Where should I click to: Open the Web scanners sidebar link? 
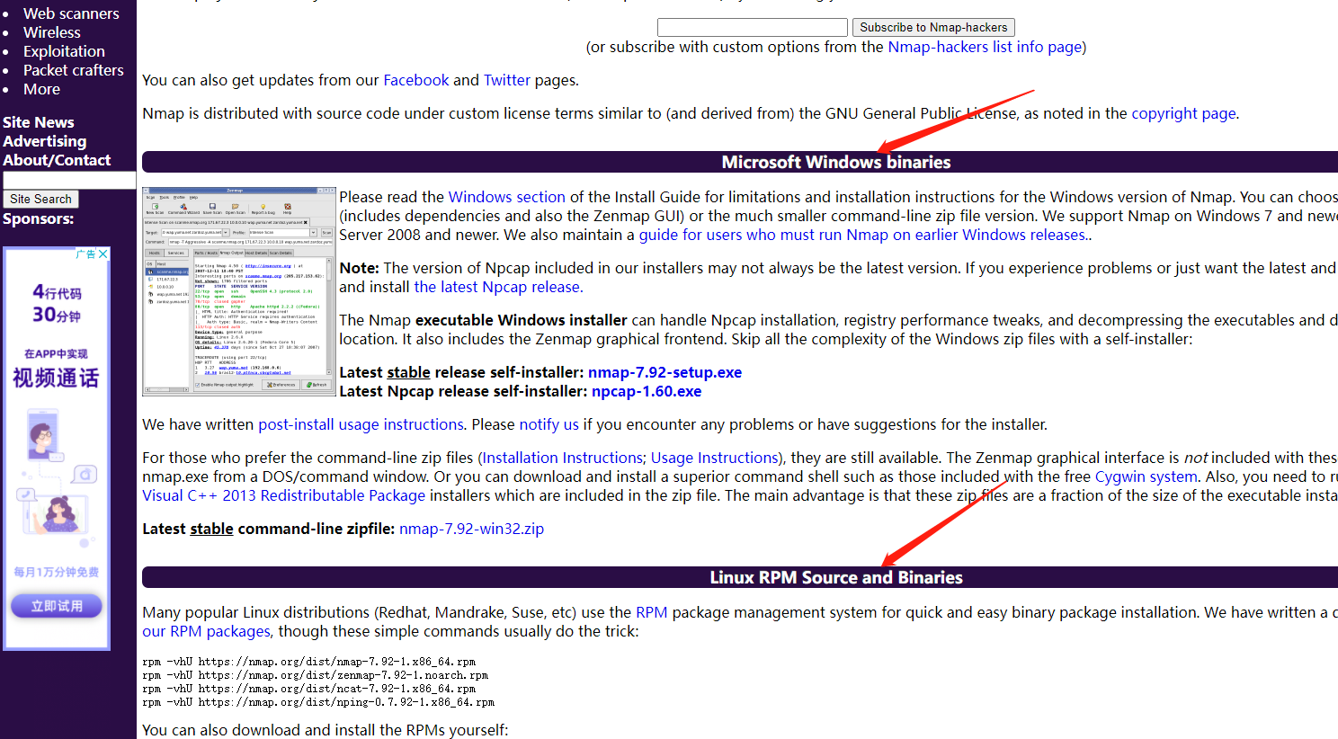tap(71, 13)
